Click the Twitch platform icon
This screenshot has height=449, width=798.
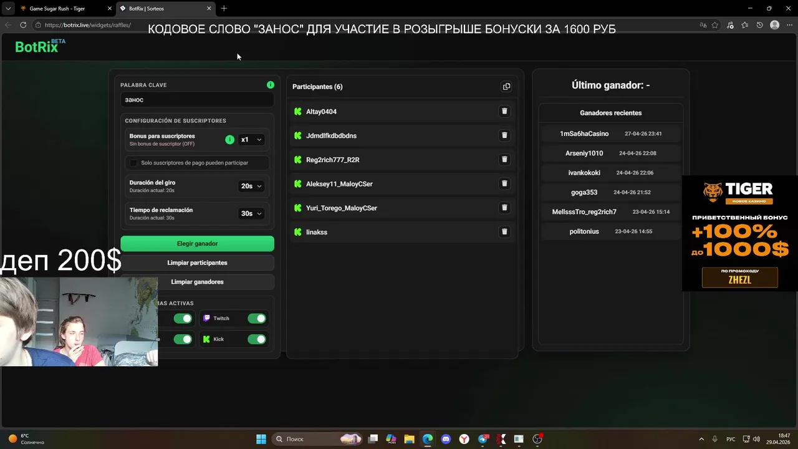click(207, 318)
